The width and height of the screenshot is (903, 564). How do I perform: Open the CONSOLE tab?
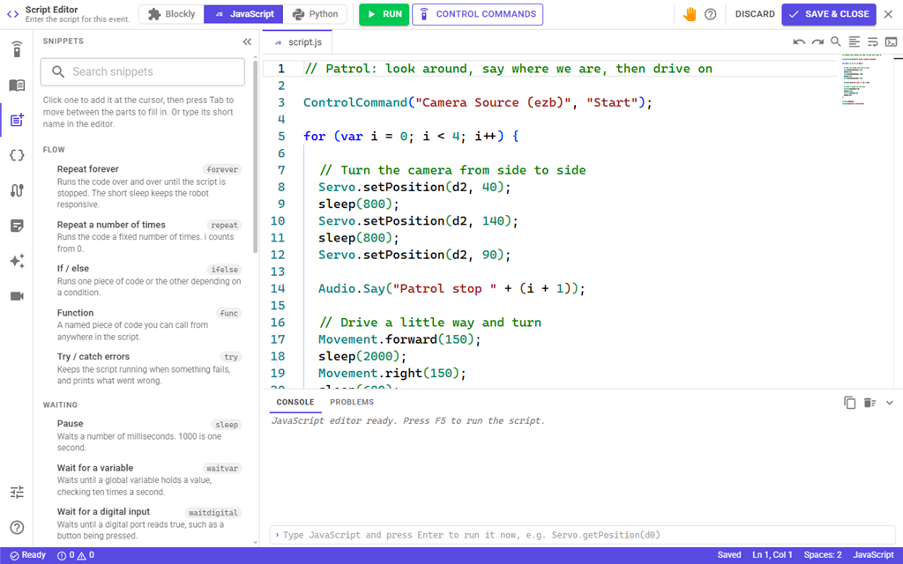[295, 402]
